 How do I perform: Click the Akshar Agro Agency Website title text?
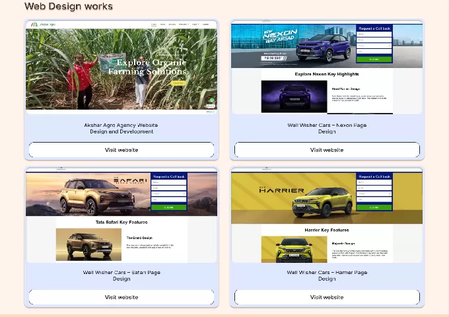pos(121,125)
